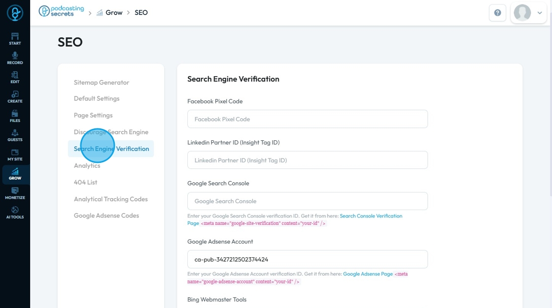The width and height of the screenshot is (552, 308).
Task: Navigate to Grow in the breadcrumb
Action: (x=114, y=13)
